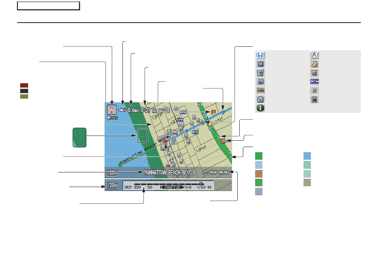Click the 12TH street label on map
This screenshot has width=378, height=258.
point(175,121)
